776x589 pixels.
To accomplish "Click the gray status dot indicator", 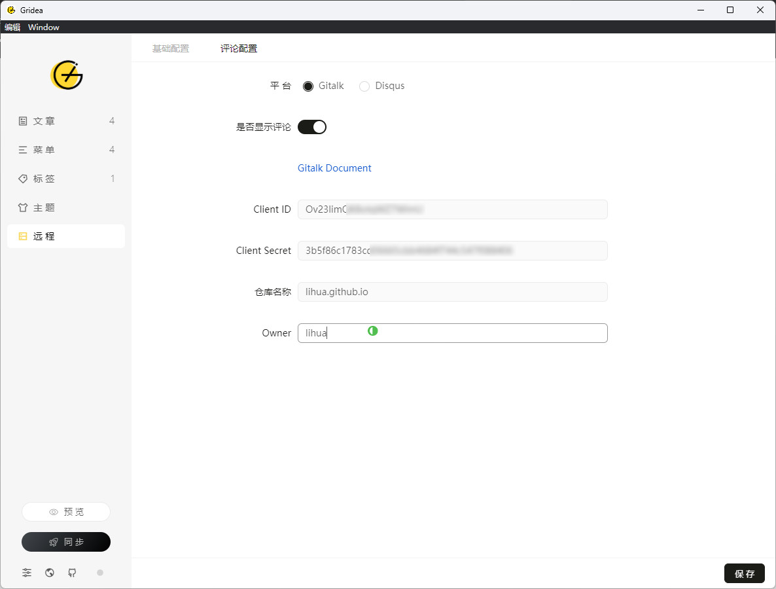I will pos(100,573).
